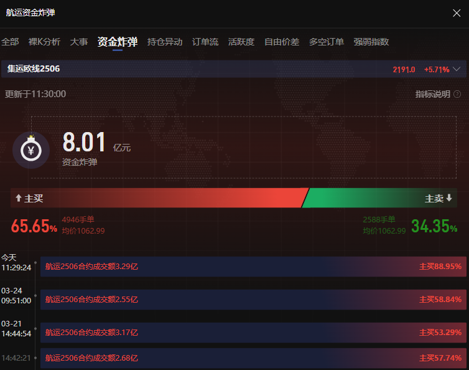The height and width of the screenshot is (370, 469).
Task: Expand the 集运欧线2506 contract dropdown
Action: tap(457, 69)
